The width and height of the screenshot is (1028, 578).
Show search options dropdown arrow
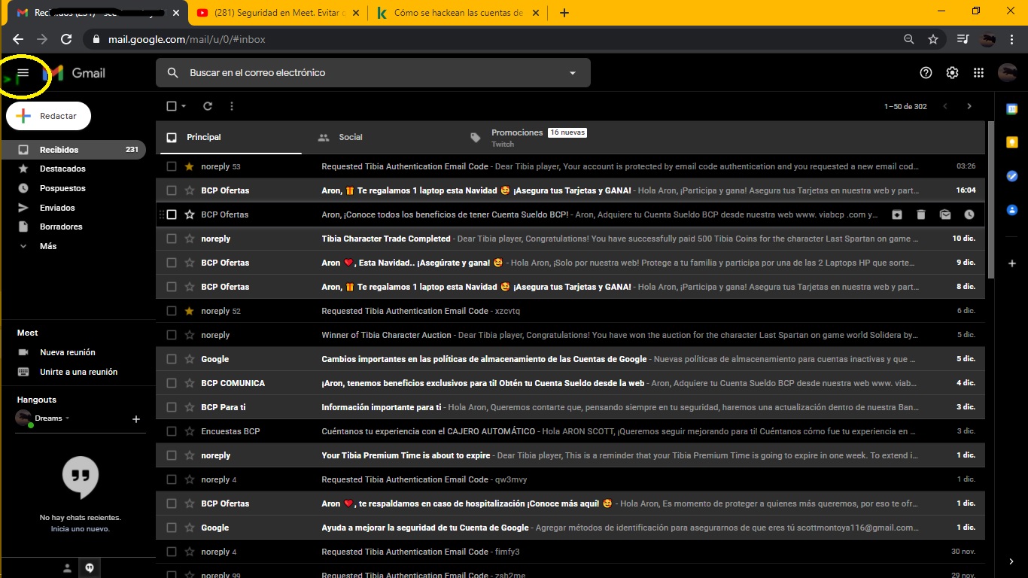(x=573, y=73)
